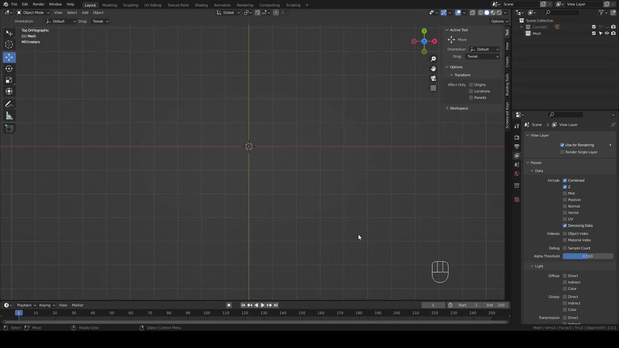
Task: Open the Object Mode dropdown
Action: (x=33, y=12)
